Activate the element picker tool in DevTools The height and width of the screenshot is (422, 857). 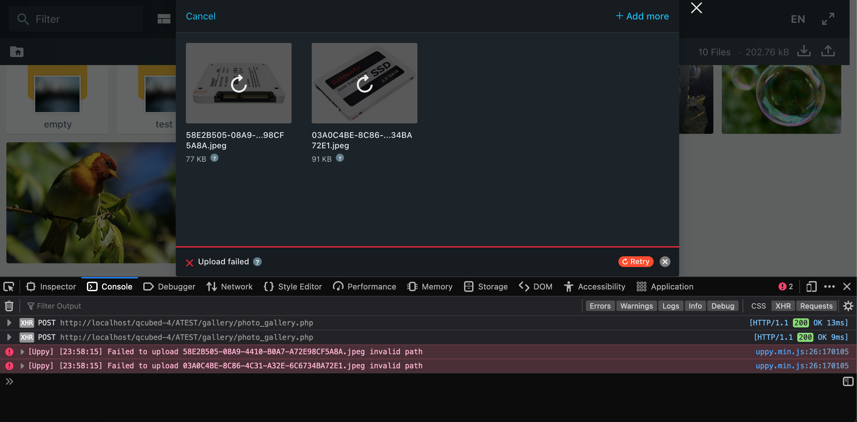(x=9, y=287)
